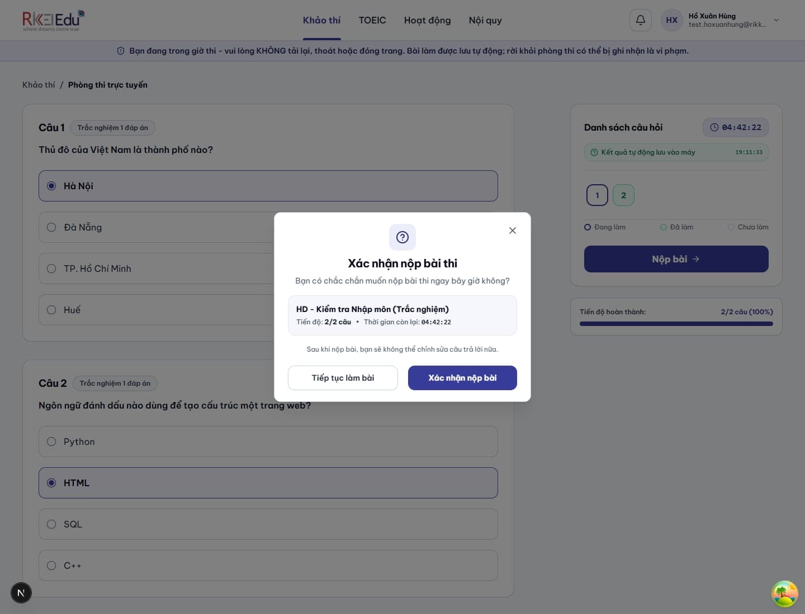This screenshot has height=614, width=805.
Task: Click the palm tree sunset icon
Action: tap(785, 594)
